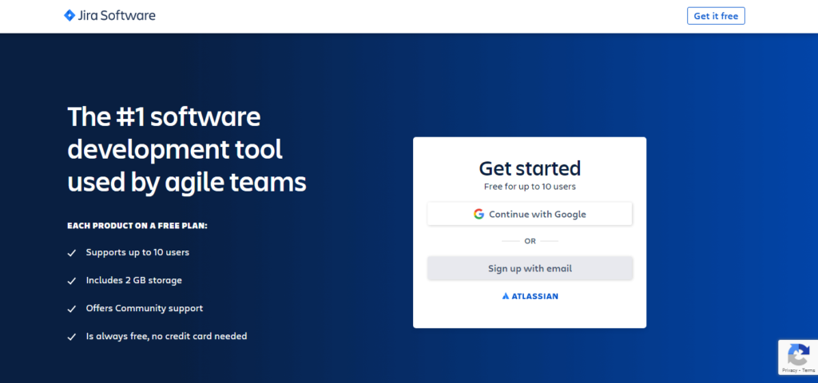Click the Atlassian logo in the card
The width and height of the screenshot is (818, 383).
pos(530,296)
